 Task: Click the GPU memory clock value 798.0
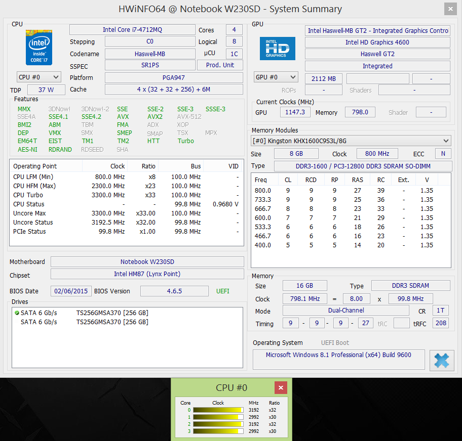(x=360, y=112)
